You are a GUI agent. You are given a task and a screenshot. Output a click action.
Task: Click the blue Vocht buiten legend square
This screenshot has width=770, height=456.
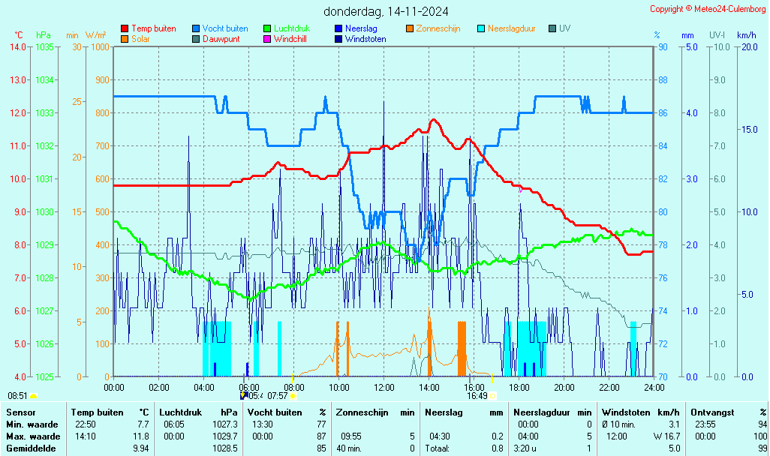(x=196, y=29)
